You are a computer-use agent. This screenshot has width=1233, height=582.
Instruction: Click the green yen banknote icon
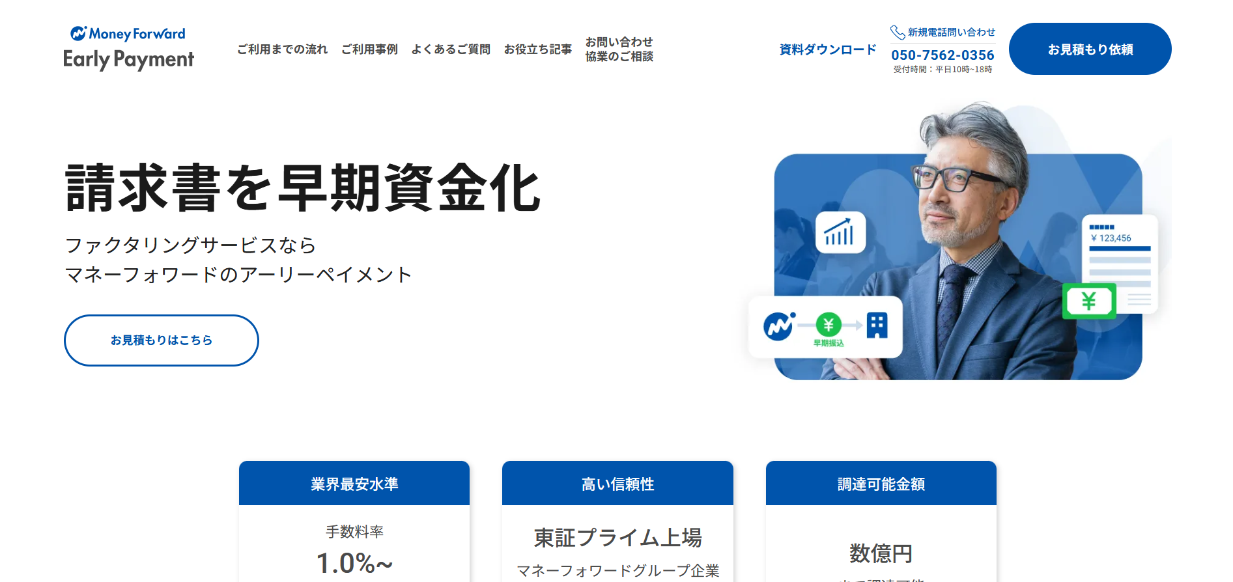[x=1089, y=301]
